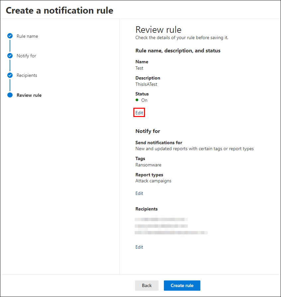Screen dimensions: 281x297
Task: Click the 'Review rule' page heading
Action: [x=158, y=30]
